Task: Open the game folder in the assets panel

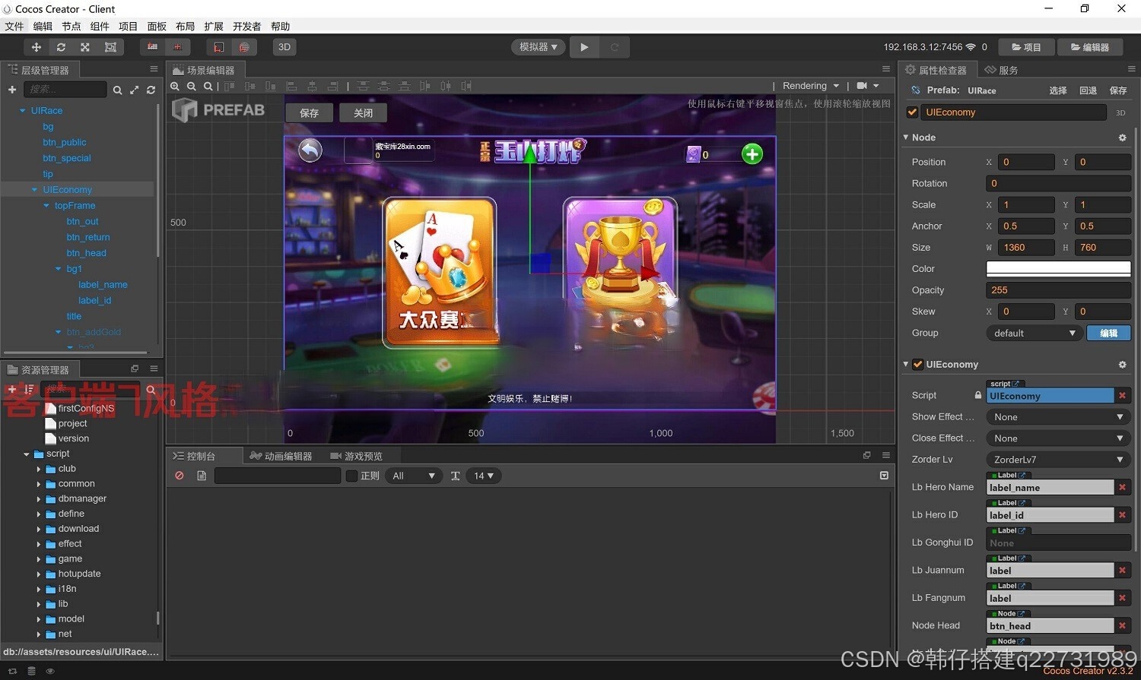Action: (70, 559)
